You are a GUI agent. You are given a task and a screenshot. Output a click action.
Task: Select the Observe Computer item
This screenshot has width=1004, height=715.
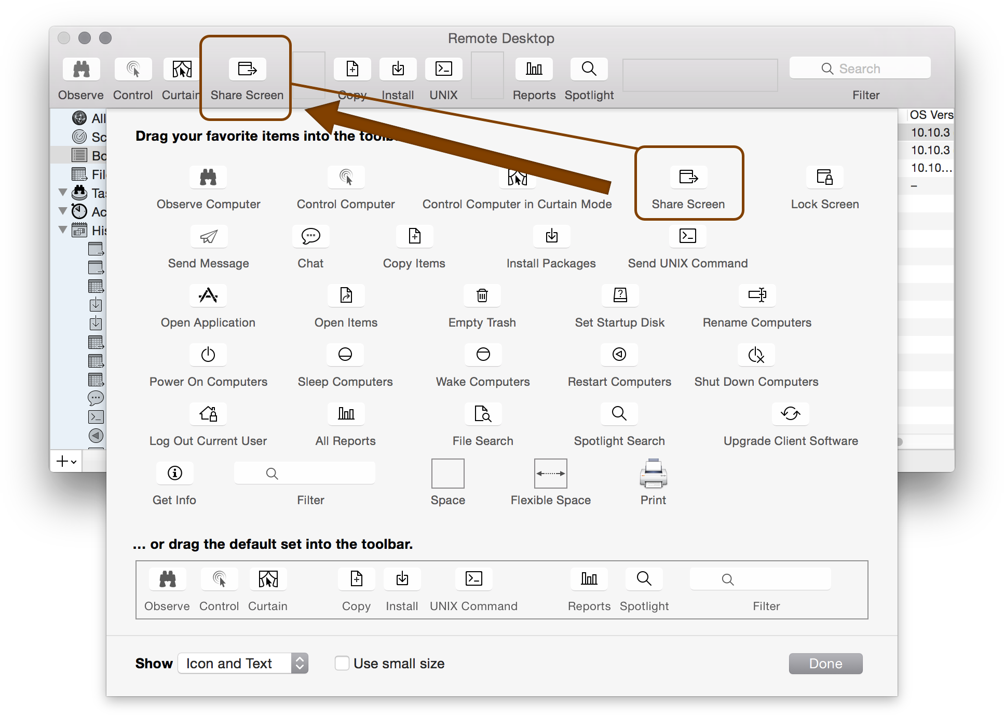click(208, 178)
